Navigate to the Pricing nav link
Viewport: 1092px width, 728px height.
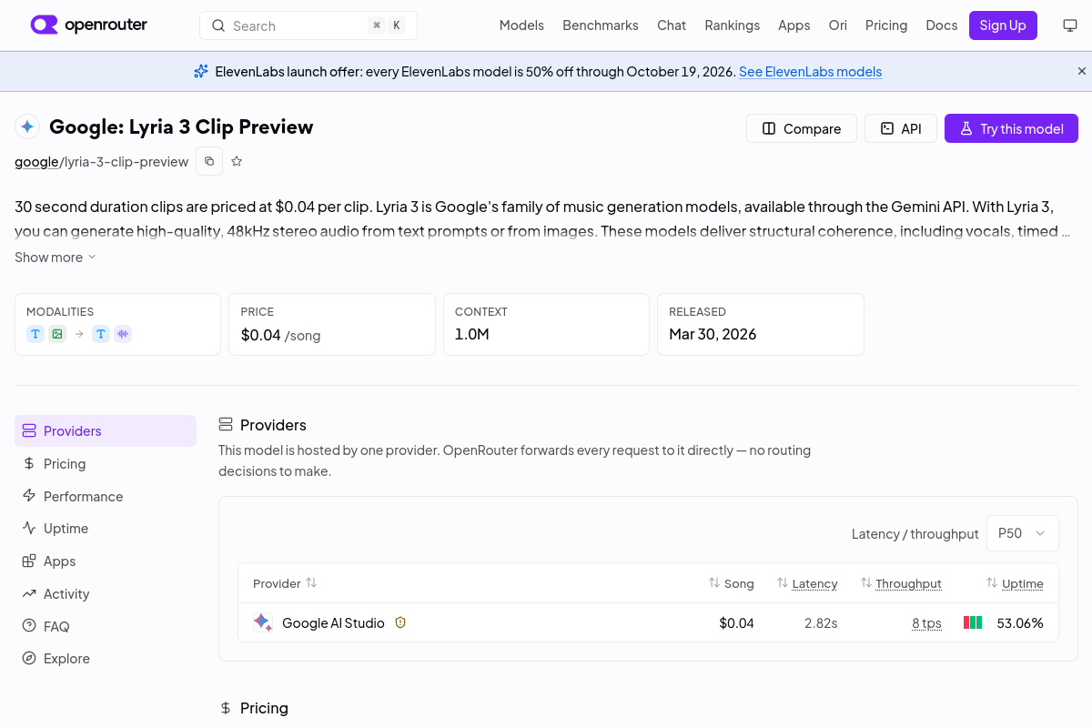886,25
